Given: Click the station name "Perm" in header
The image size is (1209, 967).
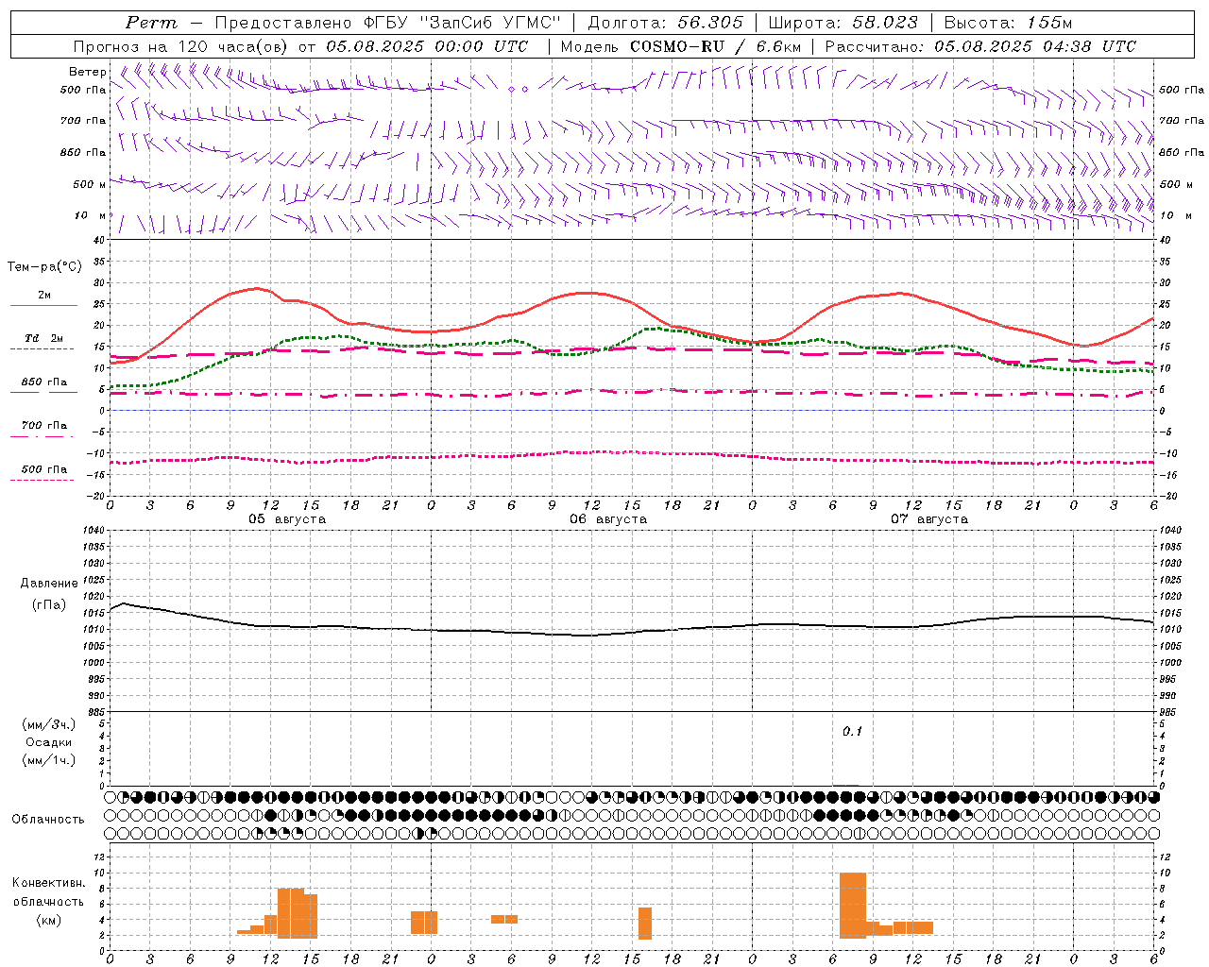Looking at the screenshot, I should (151, 23).
